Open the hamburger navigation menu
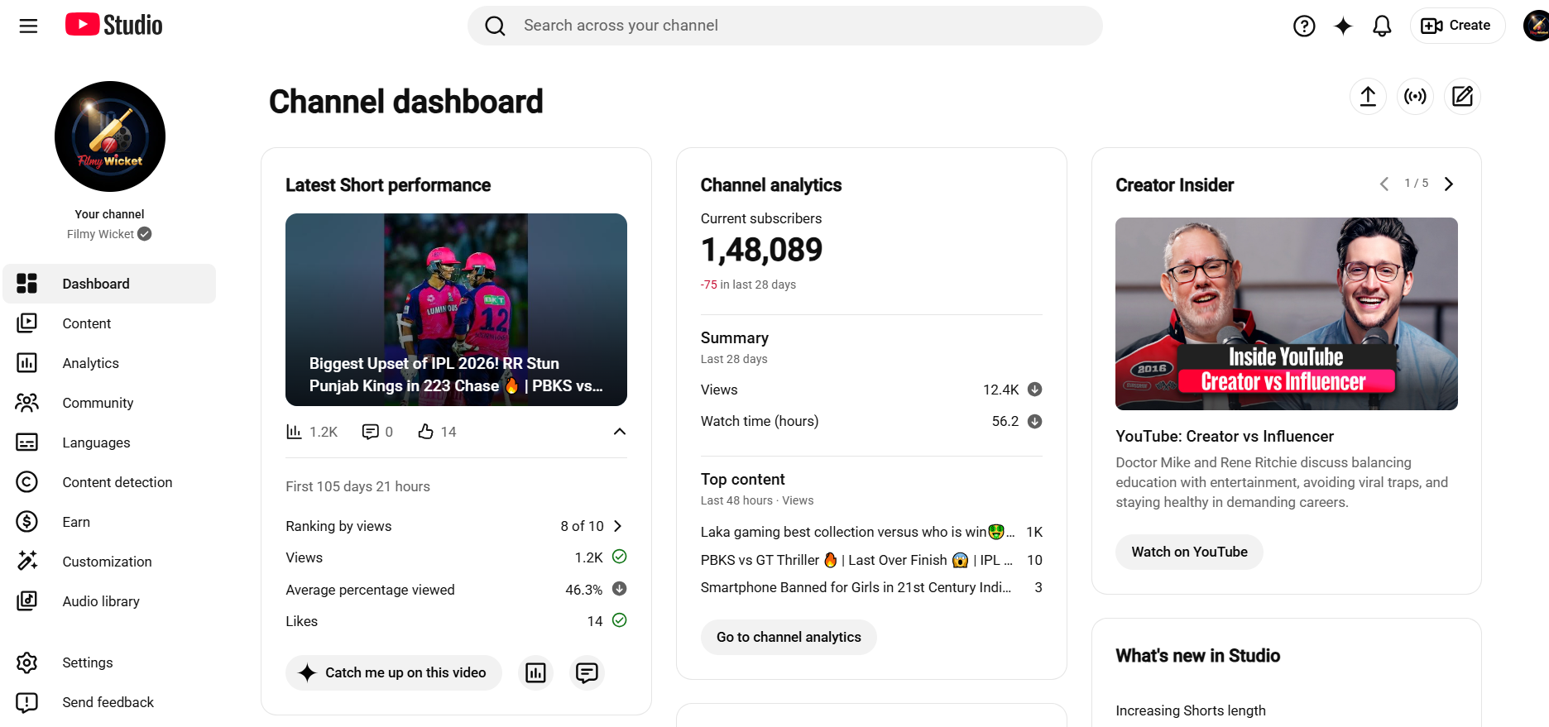The width and height of the screenshot is (1549, 727). (x=28, y=26)
